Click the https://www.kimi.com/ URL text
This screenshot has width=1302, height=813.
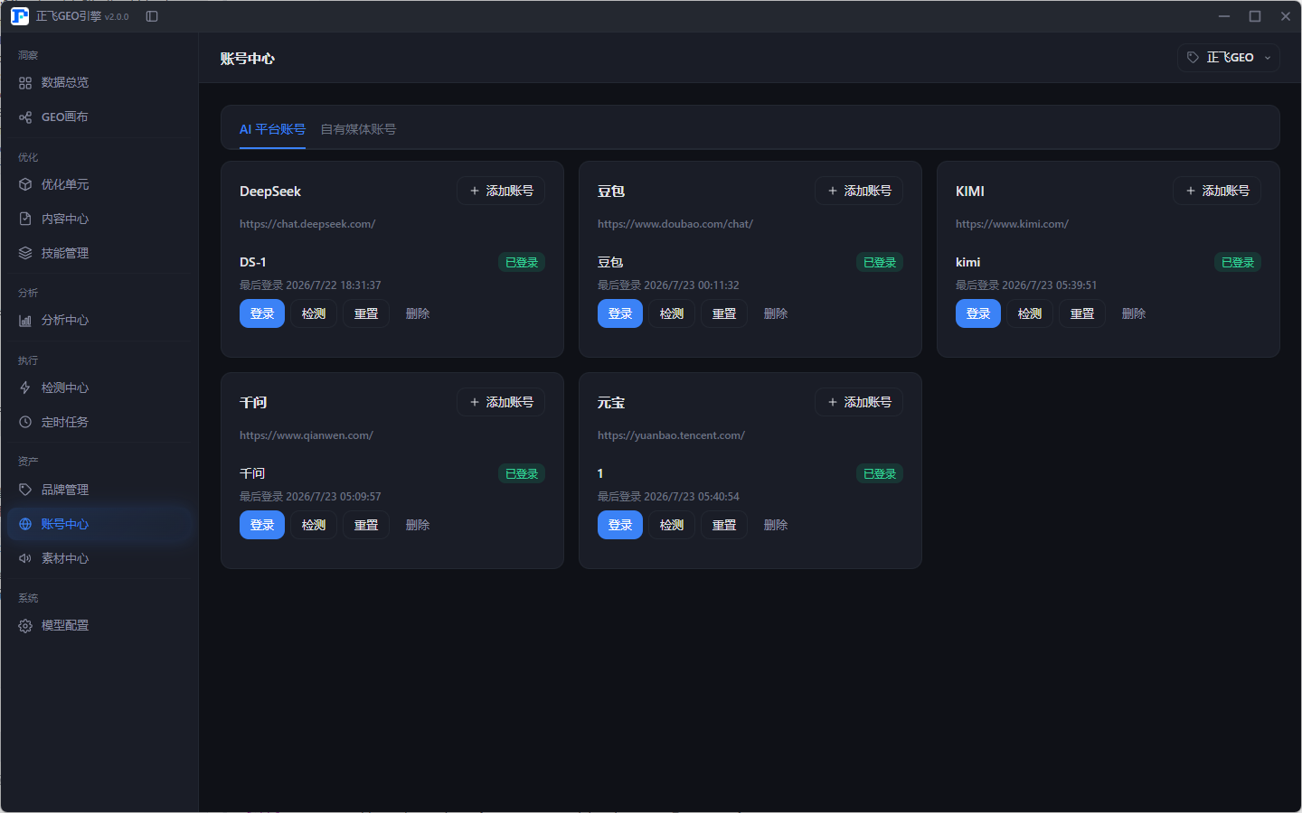[x=1012, y=224]
